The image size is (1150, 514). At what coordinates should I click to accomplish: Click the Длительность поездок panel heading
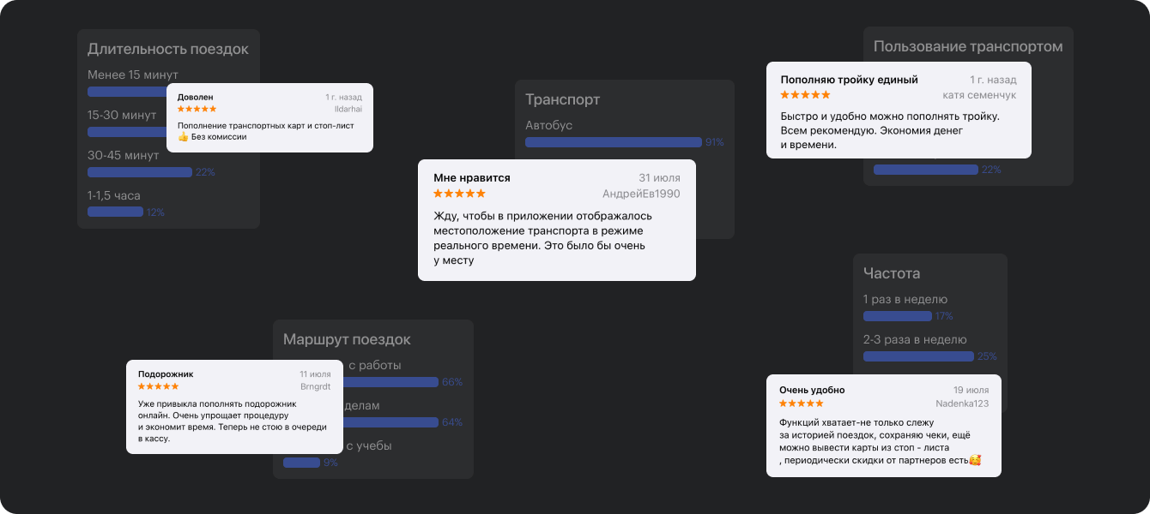pos(168,49)
